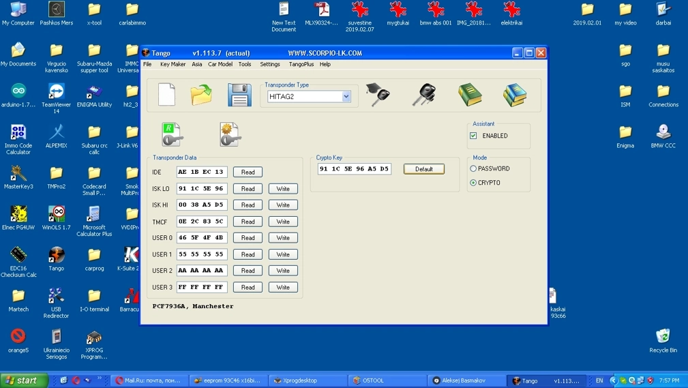Open Elnec PG4UW desktop icon

click(x=18, y=218)
